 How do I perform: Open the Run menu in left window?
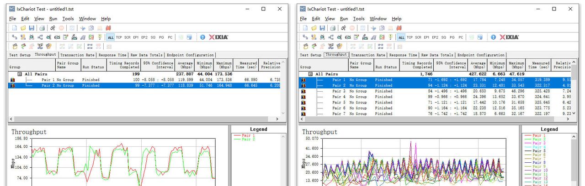tap(53, 19)
